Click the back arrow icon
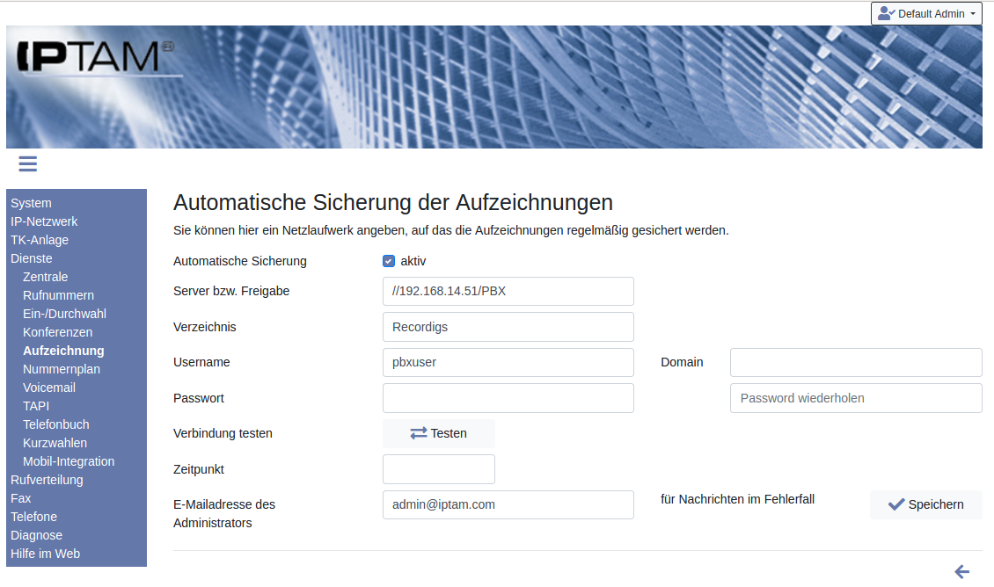 tap(961, 572)
